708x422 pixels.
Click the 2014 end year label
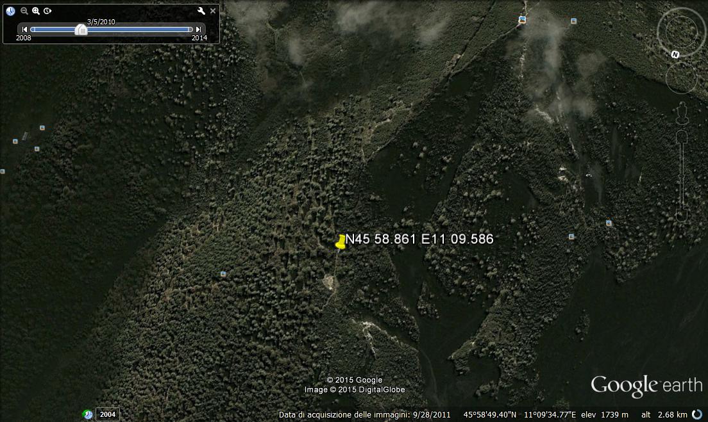199,38
